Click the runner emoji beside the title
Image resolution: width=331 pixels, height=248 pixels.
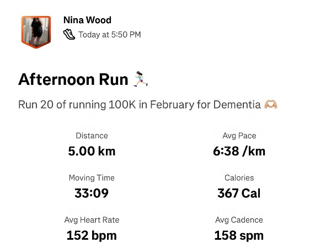pos(140,79)
